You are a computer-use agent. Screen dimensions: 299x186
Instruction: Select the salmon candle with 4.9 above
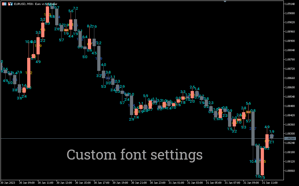267,141
